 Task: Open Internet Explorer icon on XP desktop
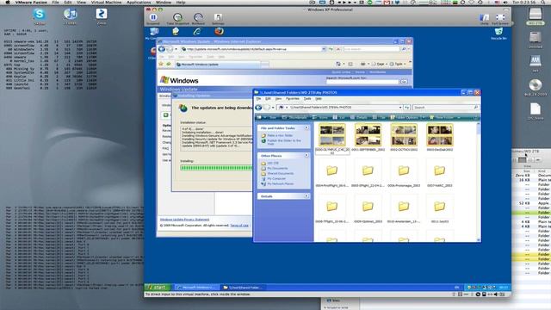click(x=197, y=32)
